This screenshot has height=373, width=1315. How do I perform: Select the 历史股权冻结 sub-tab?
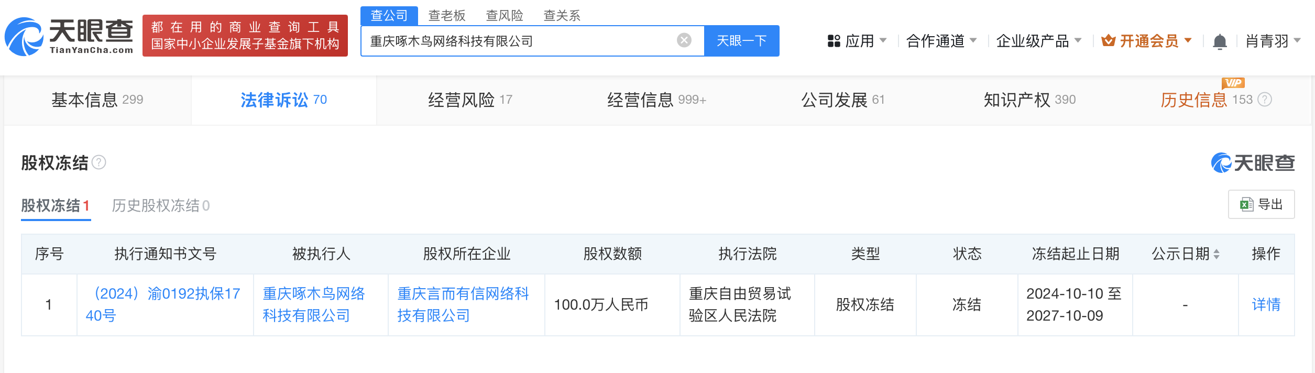click(x=160, y=205)
